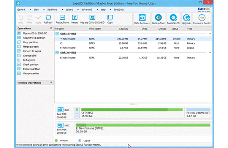The height and width of the screenshot is (148, 228).
Task: Create a Bootable CD
Action: click(x=173, y=19)
